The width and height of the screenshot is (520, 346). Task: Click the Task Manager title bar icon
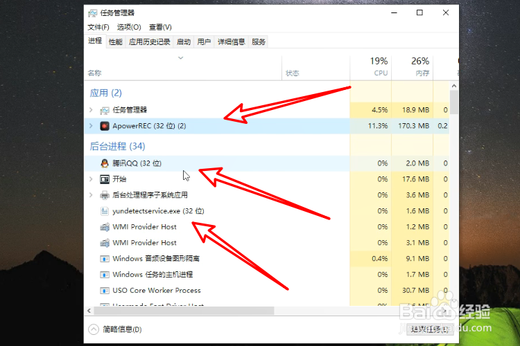[x=92, y=13]
